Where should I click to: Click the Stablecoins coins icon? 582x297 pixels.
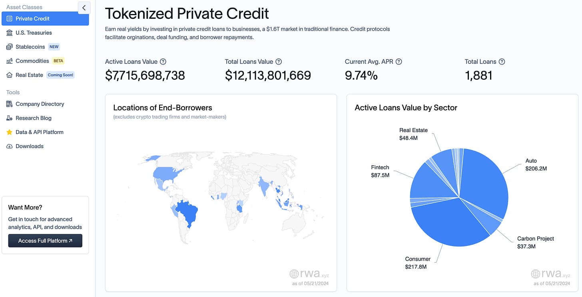pos(10,47)
